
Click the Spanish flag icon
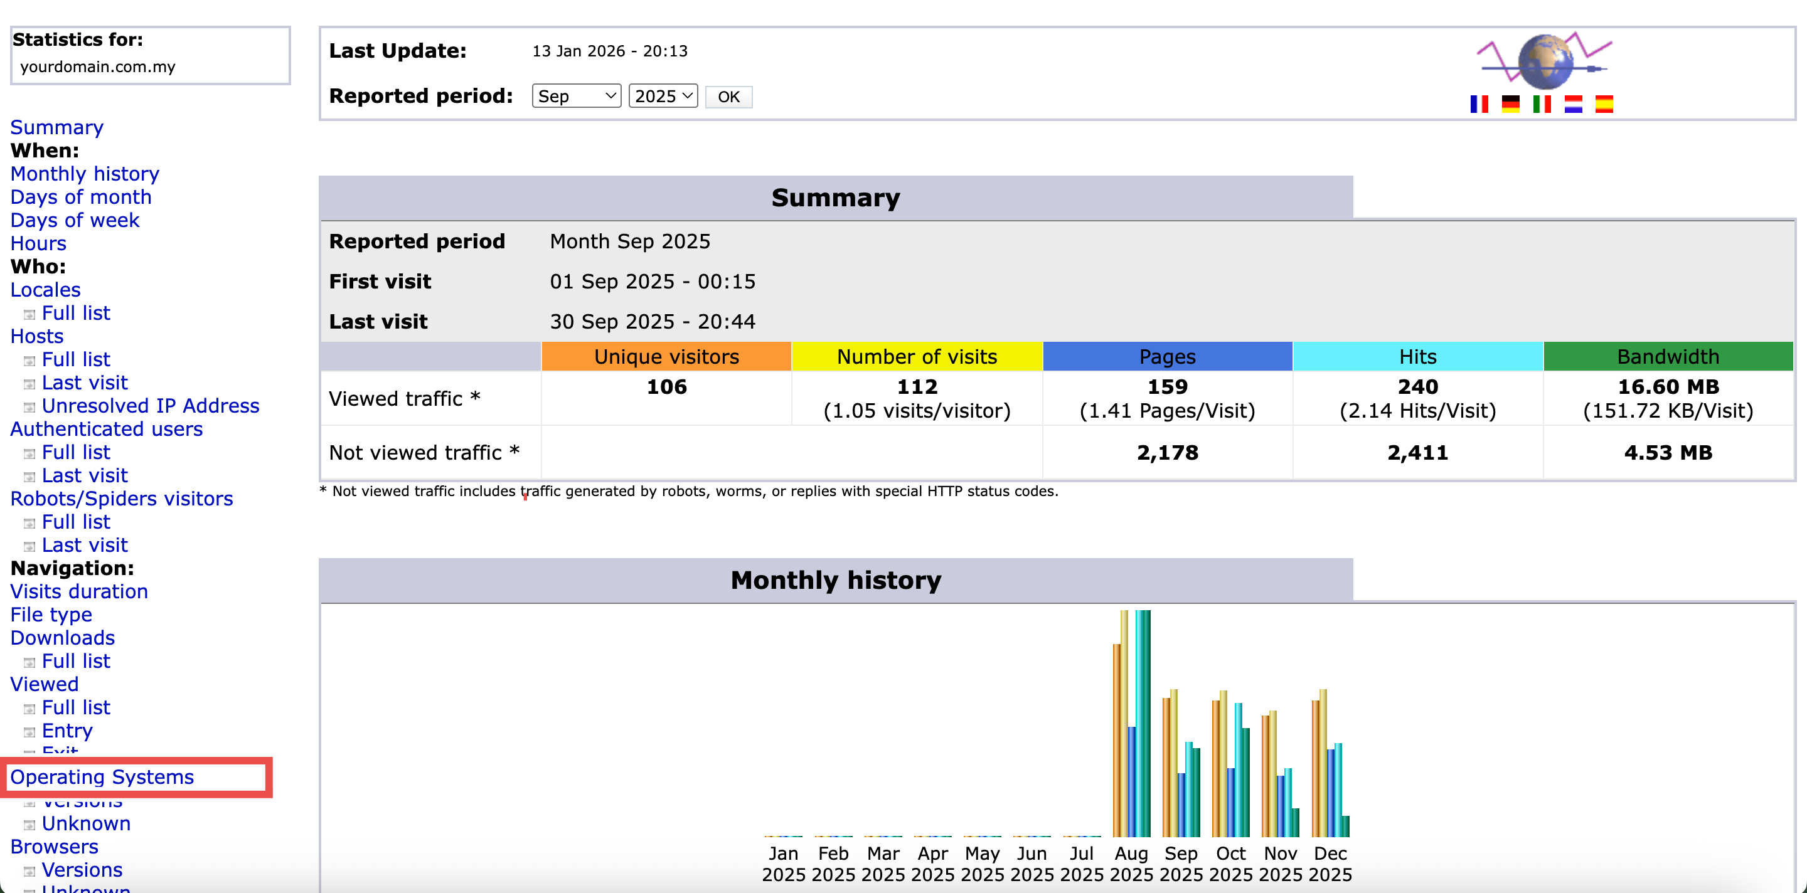pyautogui.click(x=1604, y=105)
